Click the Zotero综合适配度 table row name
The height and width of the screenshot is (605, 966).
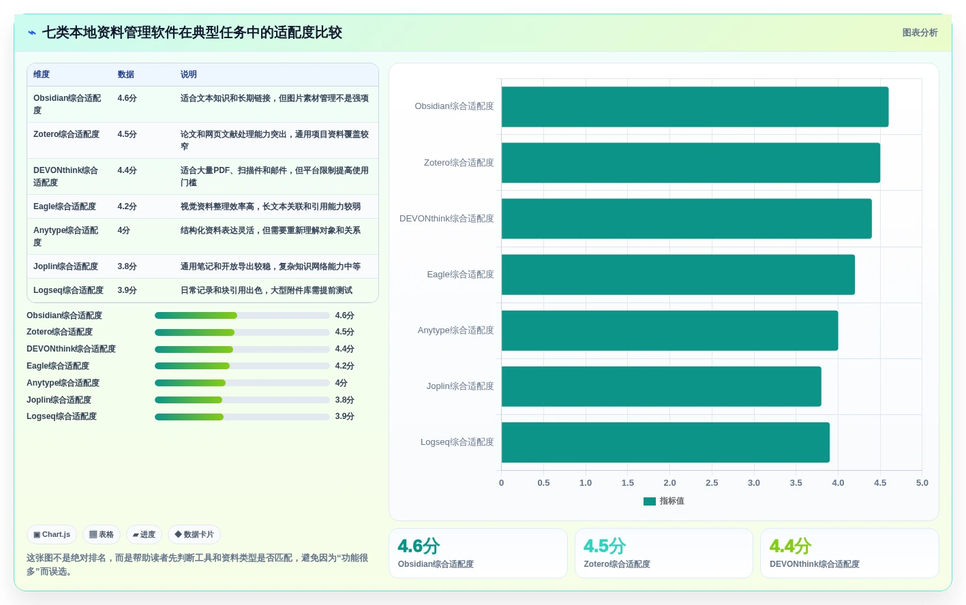point(66,134)
